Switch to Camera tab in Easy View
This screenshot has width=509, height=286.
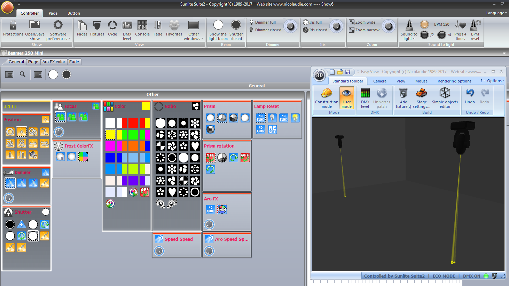coord(380,81)
